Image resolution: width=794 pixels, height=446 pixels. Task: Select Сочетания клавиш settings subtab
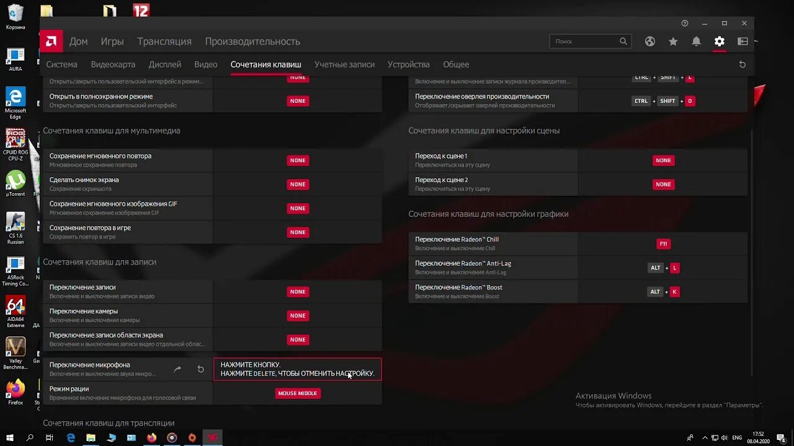266,64
